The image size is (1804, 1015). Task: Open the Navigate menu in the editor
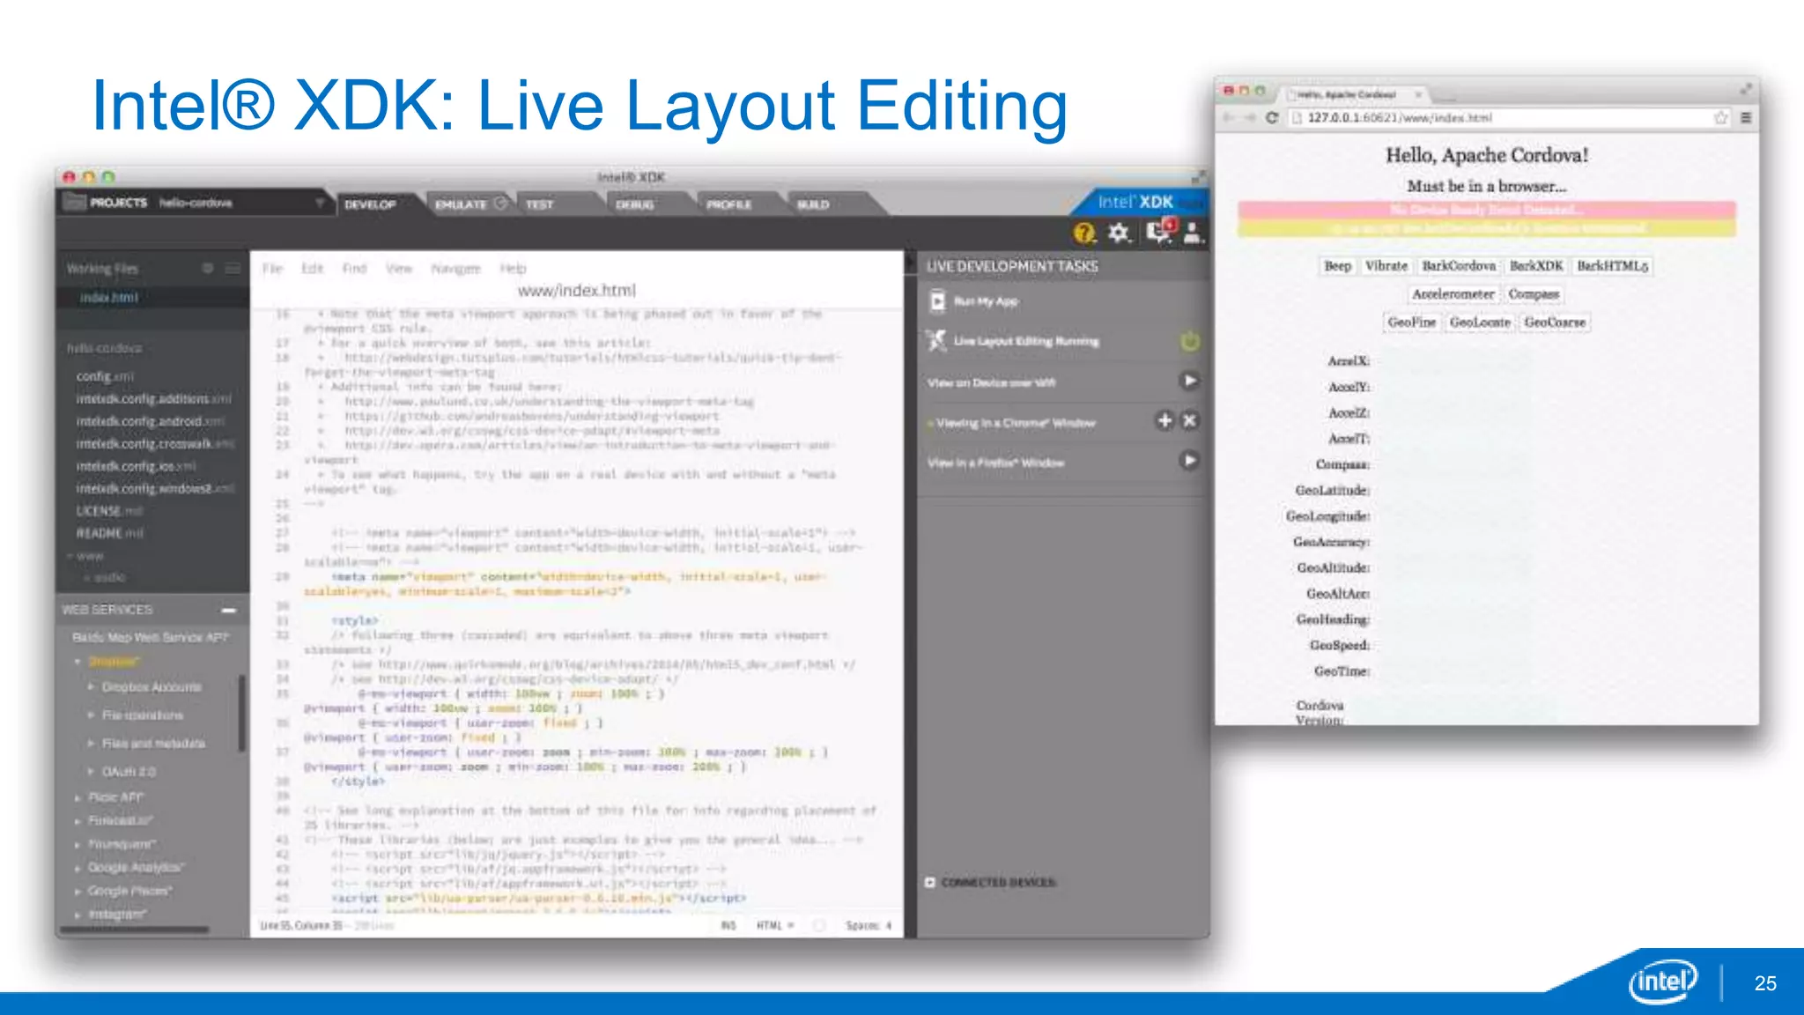(455, 268)
